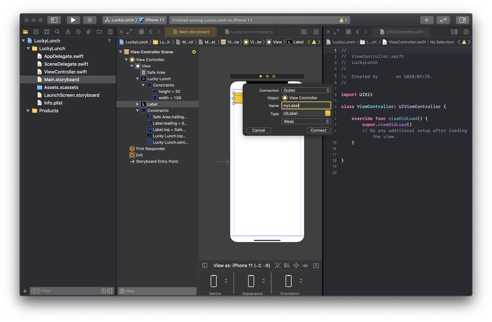
Task: Add a new file with plus button
Action: (x=25, y=291)
